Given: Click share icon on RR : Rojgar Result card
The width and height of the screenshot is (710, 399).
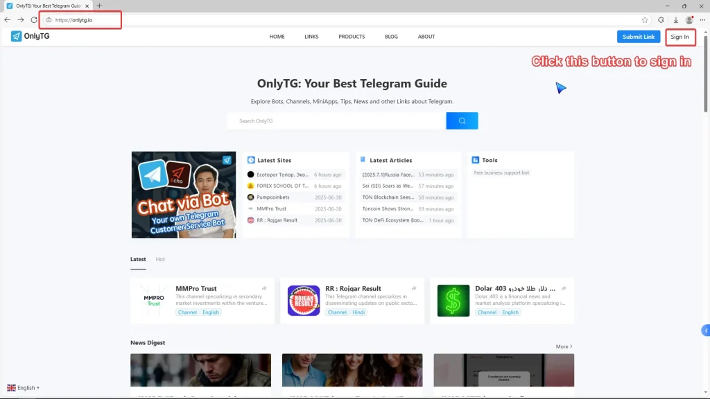Looking at the screenshot, I should click(414, 288).
